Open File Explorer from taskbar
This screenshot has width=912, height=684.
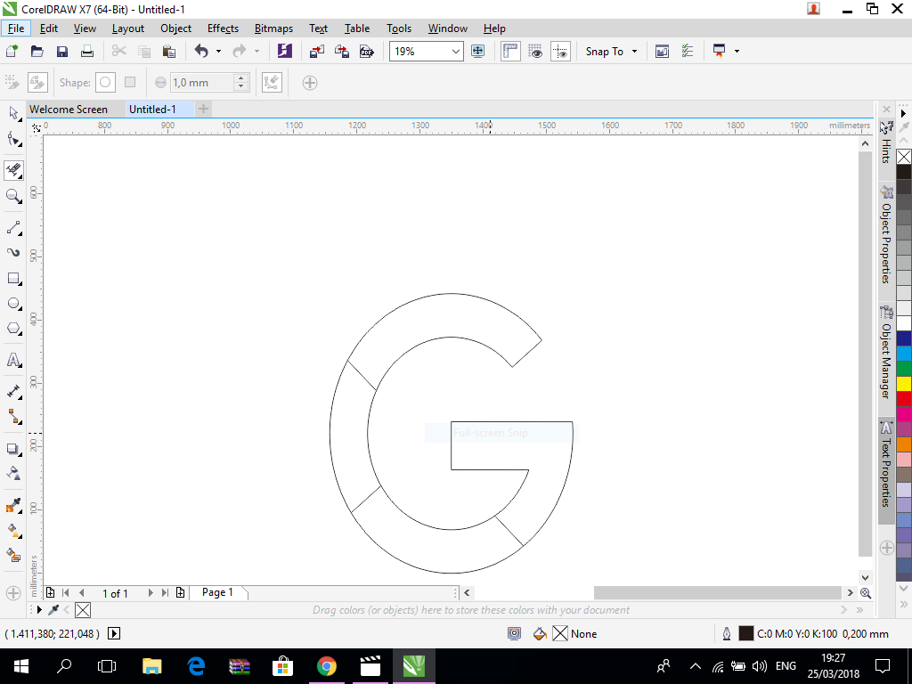click(x=151, y=666)
